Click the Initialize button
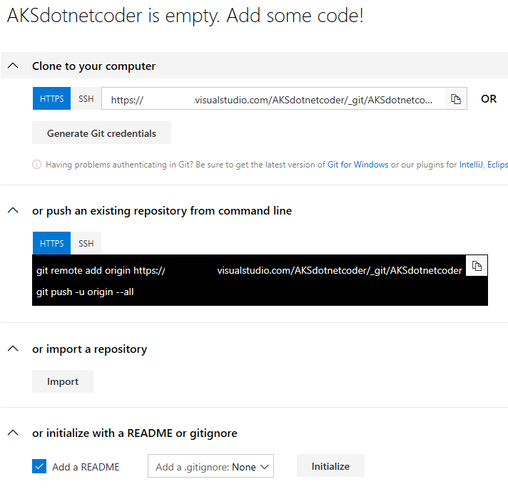Screen dimensions: 508x489 [x=330, y=465]
